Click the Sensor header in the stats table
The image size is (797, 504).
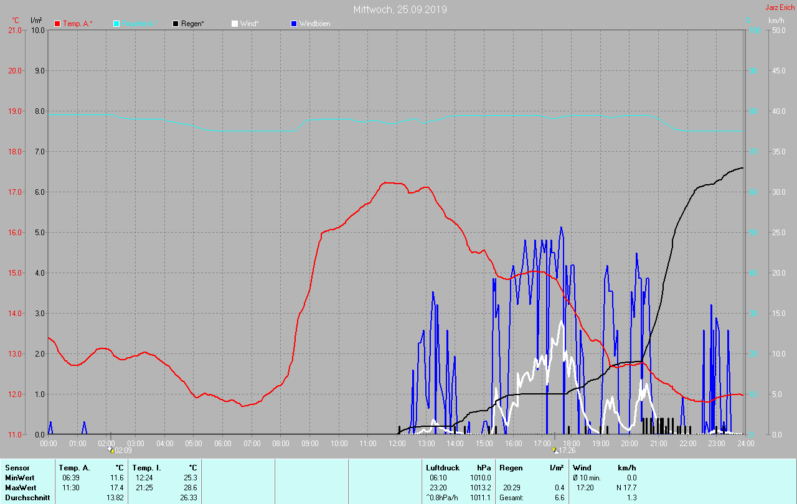pos(17,467)
